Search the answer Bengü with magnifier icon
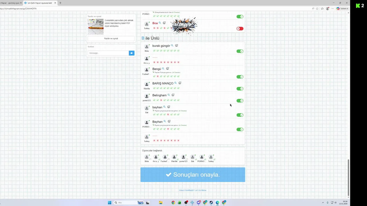 click(163, 69)
